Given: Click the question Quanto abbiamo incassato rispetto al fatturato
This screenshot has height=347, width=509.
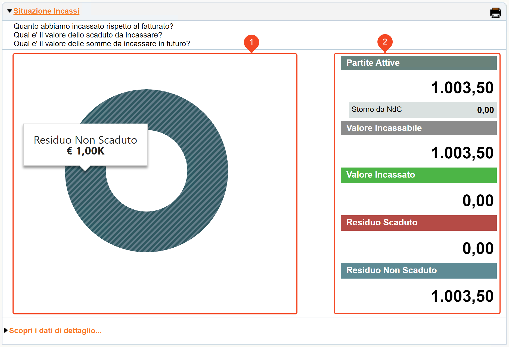Looking at the screenshot, I should pyautogui.click(x=94, y=26).
